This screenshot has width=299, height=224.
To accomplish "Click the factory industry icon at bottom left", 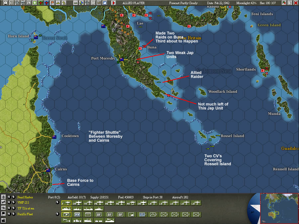I will pos(3,221).
